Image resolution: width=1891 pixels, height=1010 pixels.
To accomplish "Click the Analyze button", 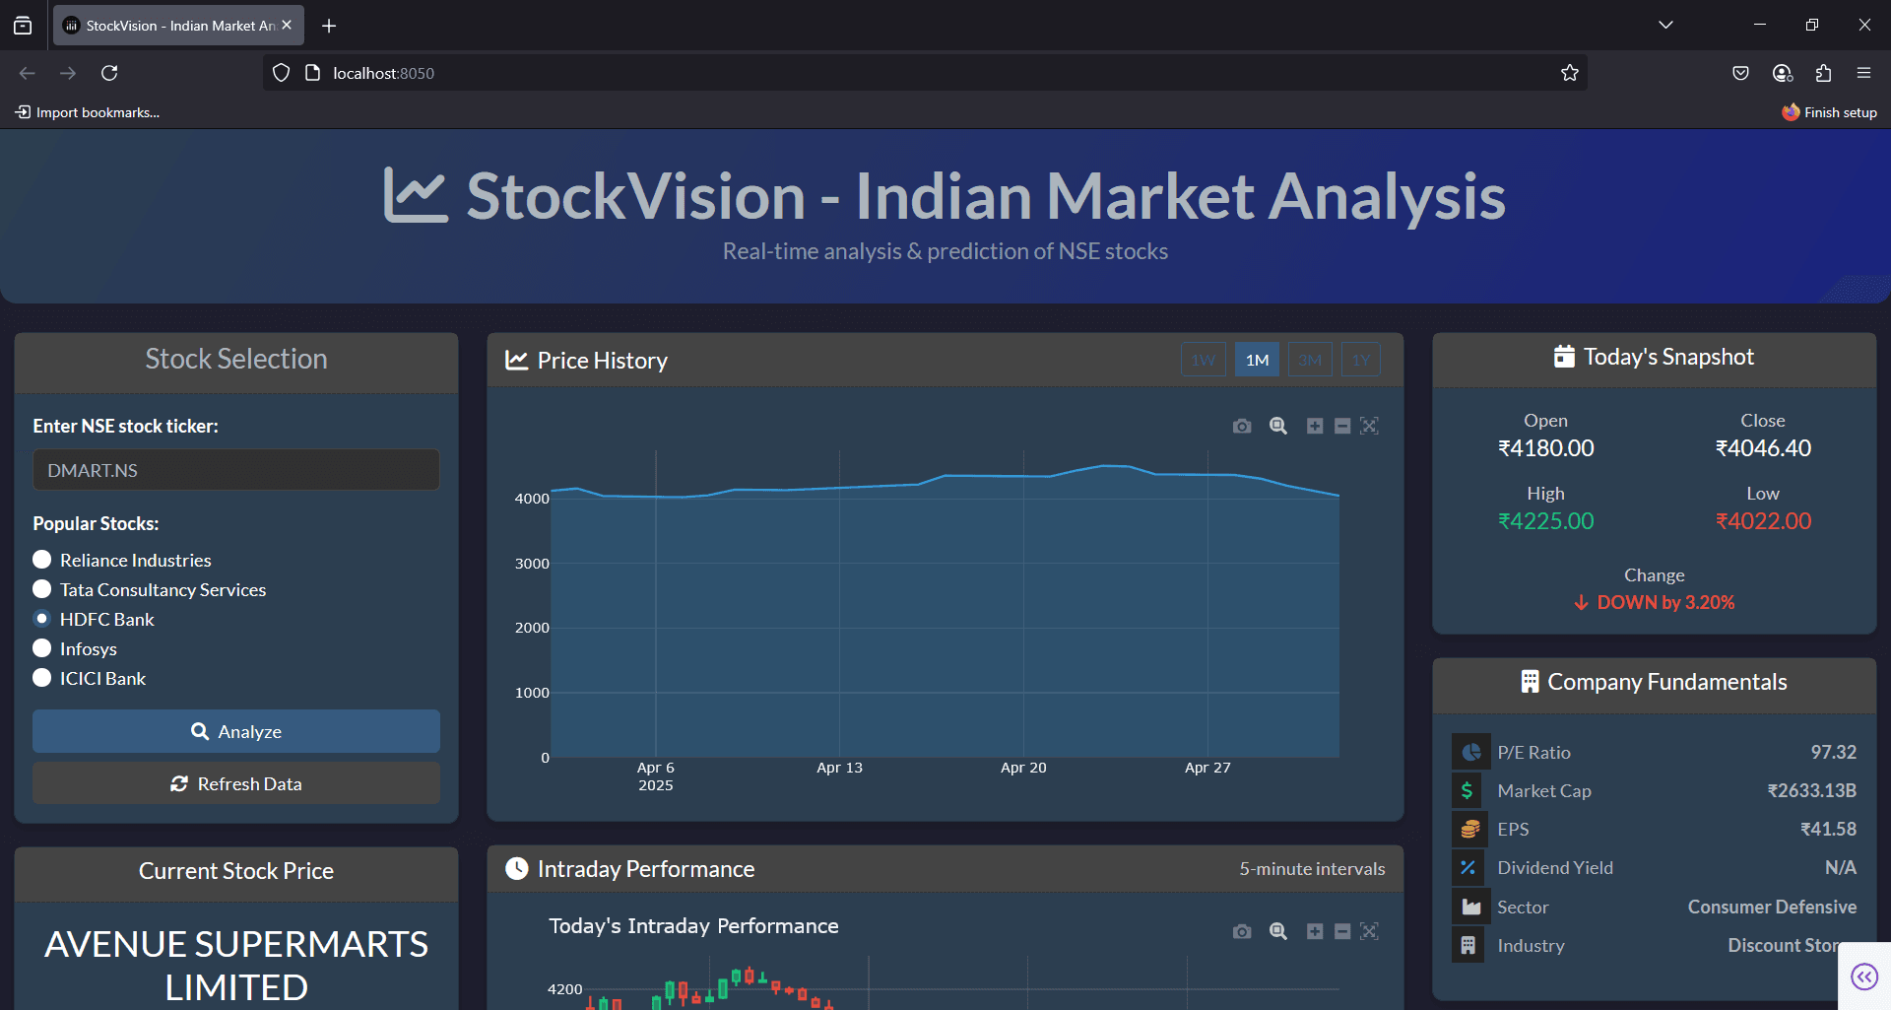I will pyautogui.click(x=236, y=731).
